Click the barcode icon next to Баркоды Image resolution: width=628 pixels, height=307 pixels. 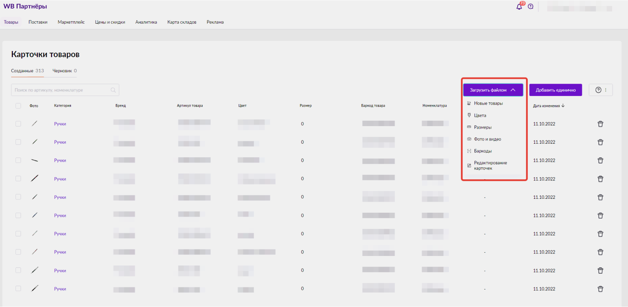pyautogui.click(x=469, y=151)
